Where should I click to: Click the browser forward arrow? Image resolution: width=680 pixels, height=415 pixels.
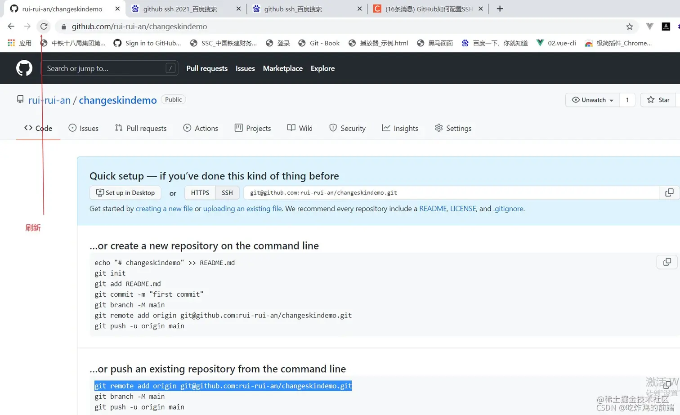(x=27, y=27)
